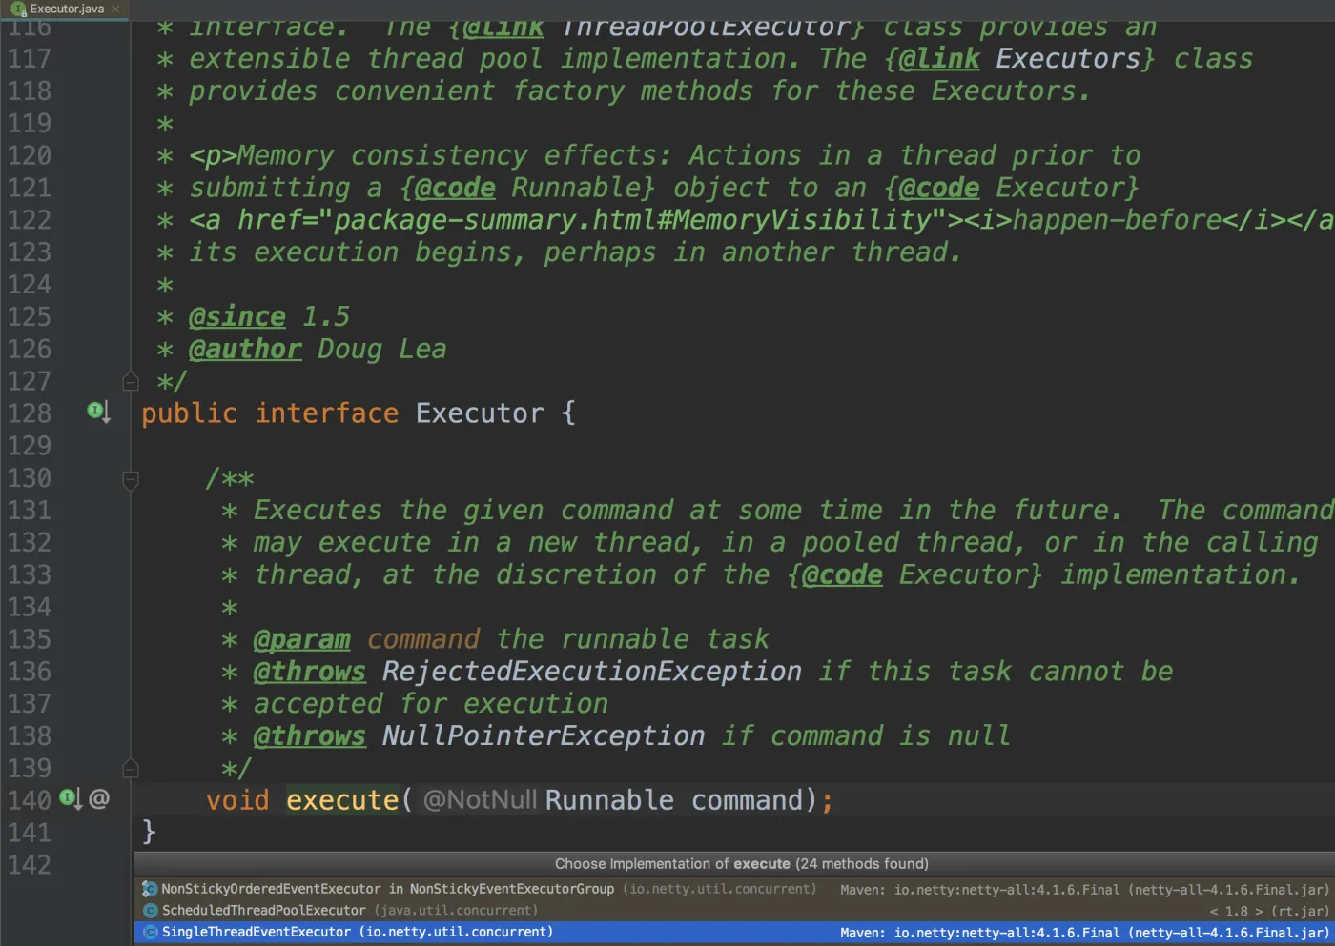Choose NonStickyOrderedEventExecutor implementation
Screen dimensions: 1335x946
(x=734, y=889)
